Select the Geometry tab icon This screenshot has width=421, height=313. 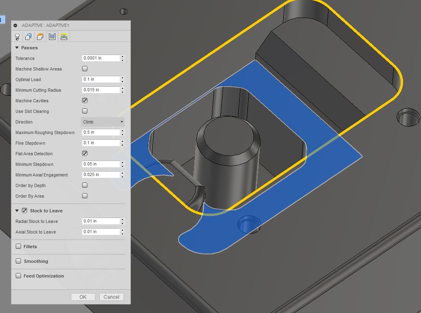[28, 36]
